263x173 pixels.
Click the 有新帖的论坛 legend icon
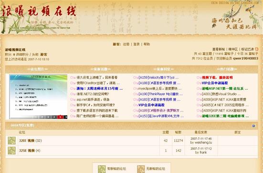click(102, 169)
